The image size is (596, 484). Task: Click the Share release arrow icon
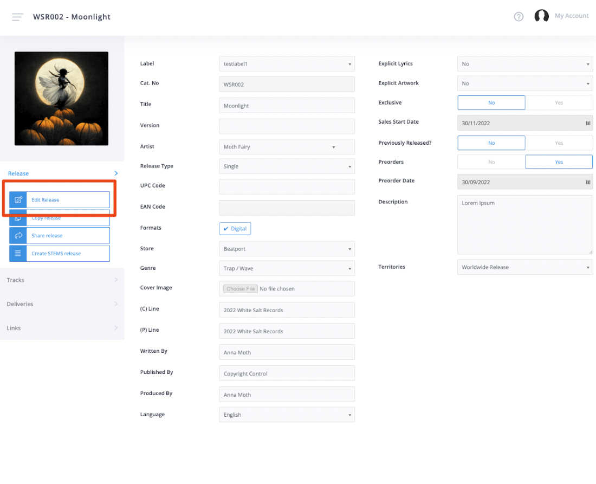(x=18, y=235)
